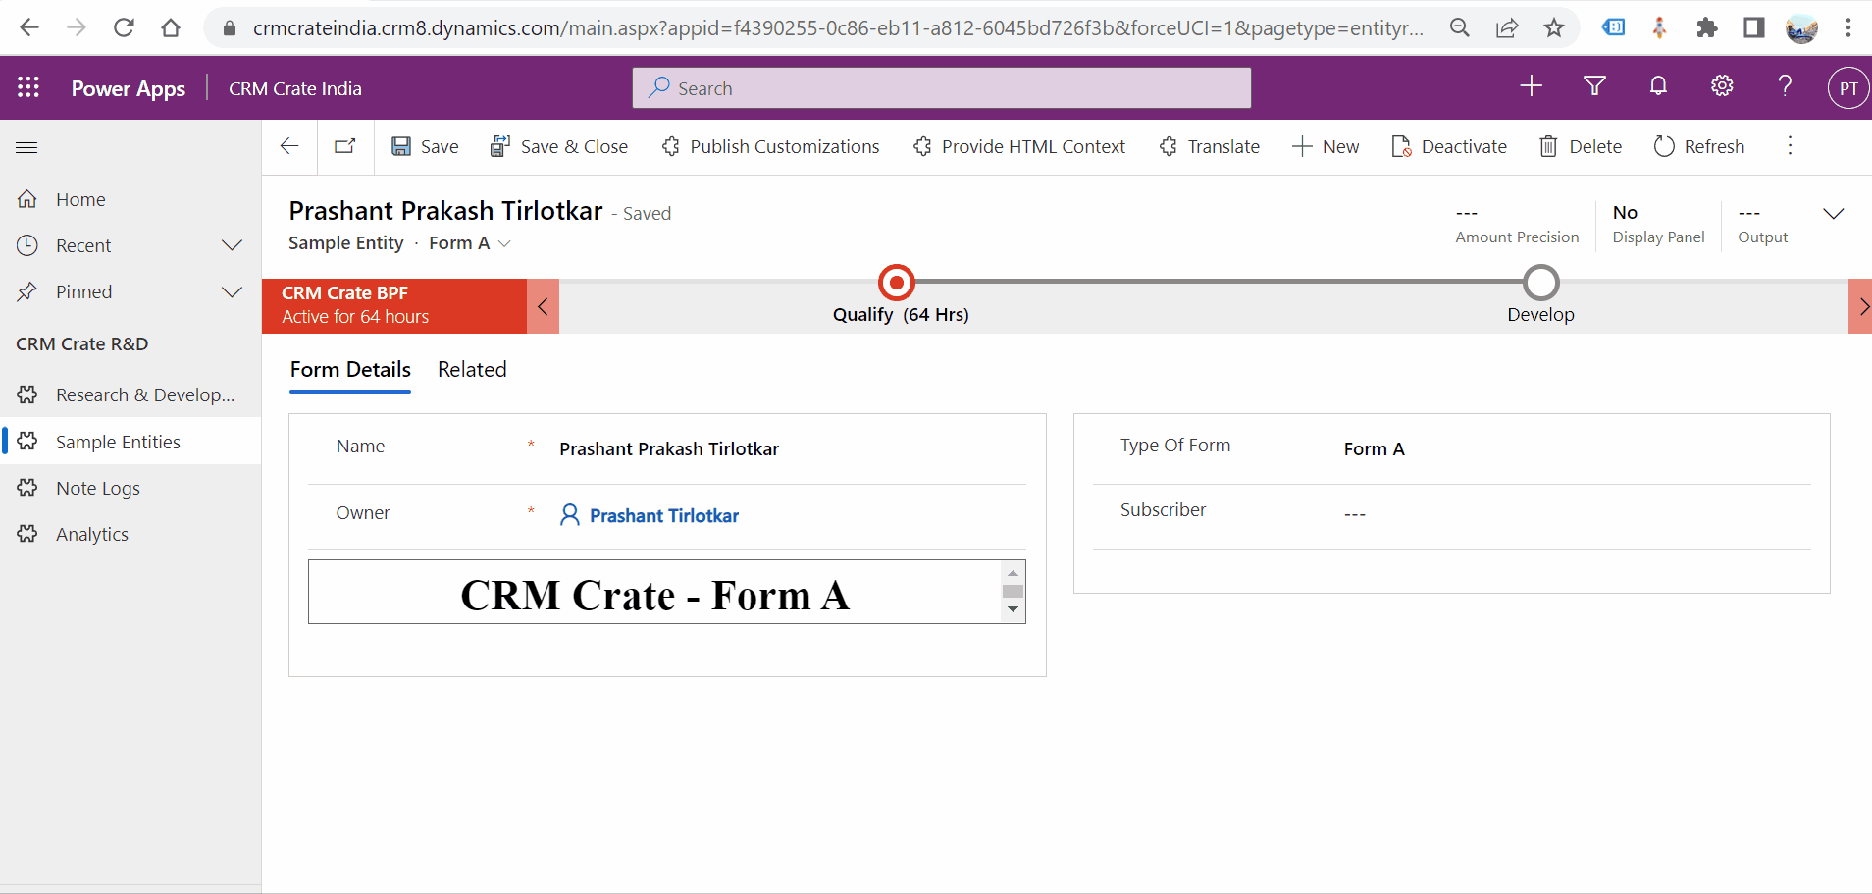The width and height of the screenshot is (1872, 894).
Task: Create a record with the New button
Action: coord(1326,146)
